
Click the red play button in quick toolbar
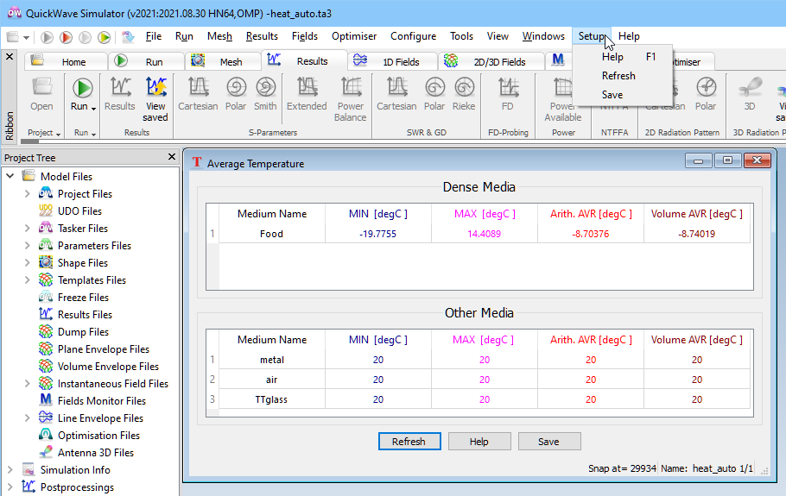pyautogui.click(x=66, y=37)
